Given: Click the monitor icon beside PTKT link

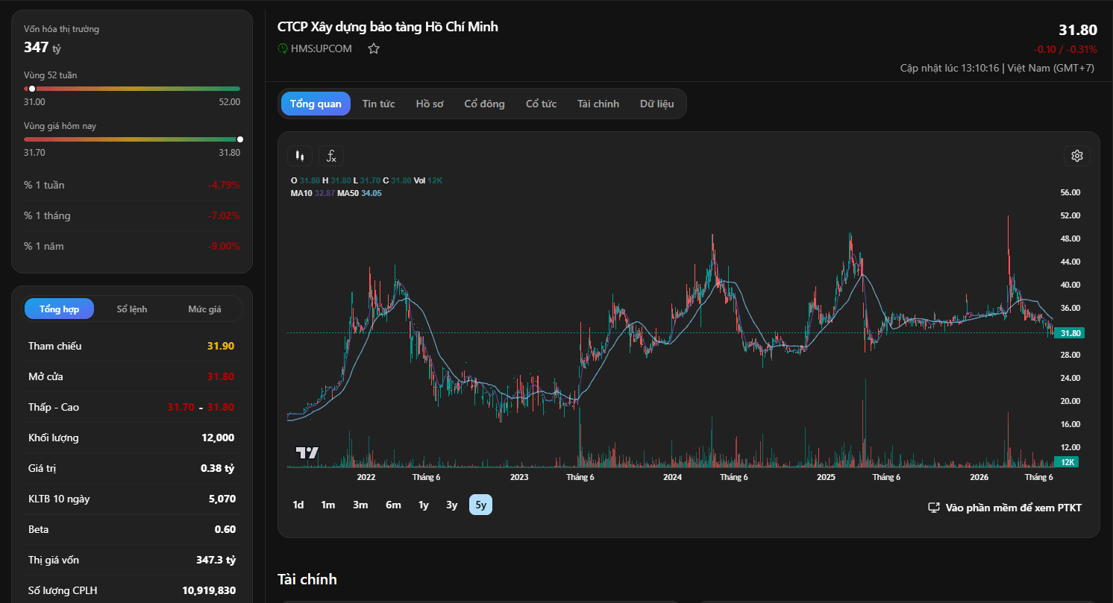Looking at the screenshot, I should [933, 508].
